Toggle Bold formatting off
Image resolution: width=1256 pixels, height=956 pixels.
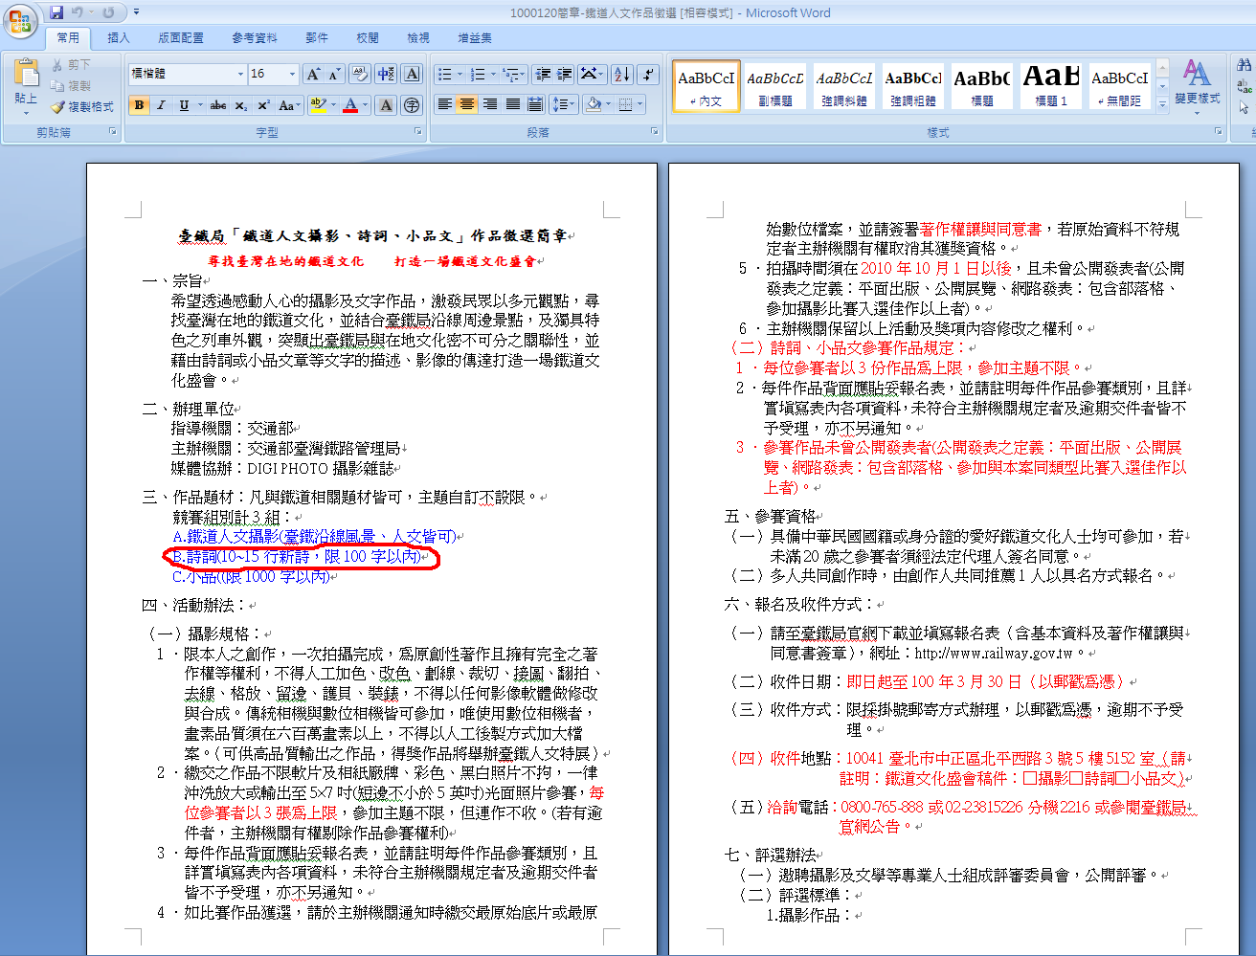[140, 105]
